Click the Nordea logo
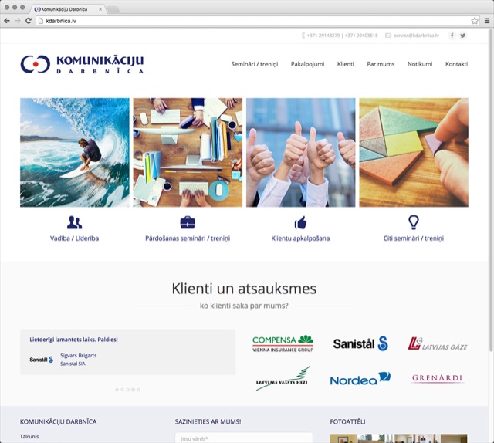Image resolution: width=494 pixels, height=443 pixels. click(x=360, y=379)
